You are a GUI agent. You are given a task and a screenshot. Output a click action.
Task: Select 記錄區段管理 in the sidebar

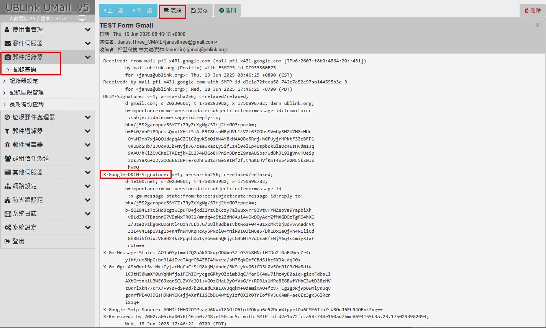click(26, 93)
